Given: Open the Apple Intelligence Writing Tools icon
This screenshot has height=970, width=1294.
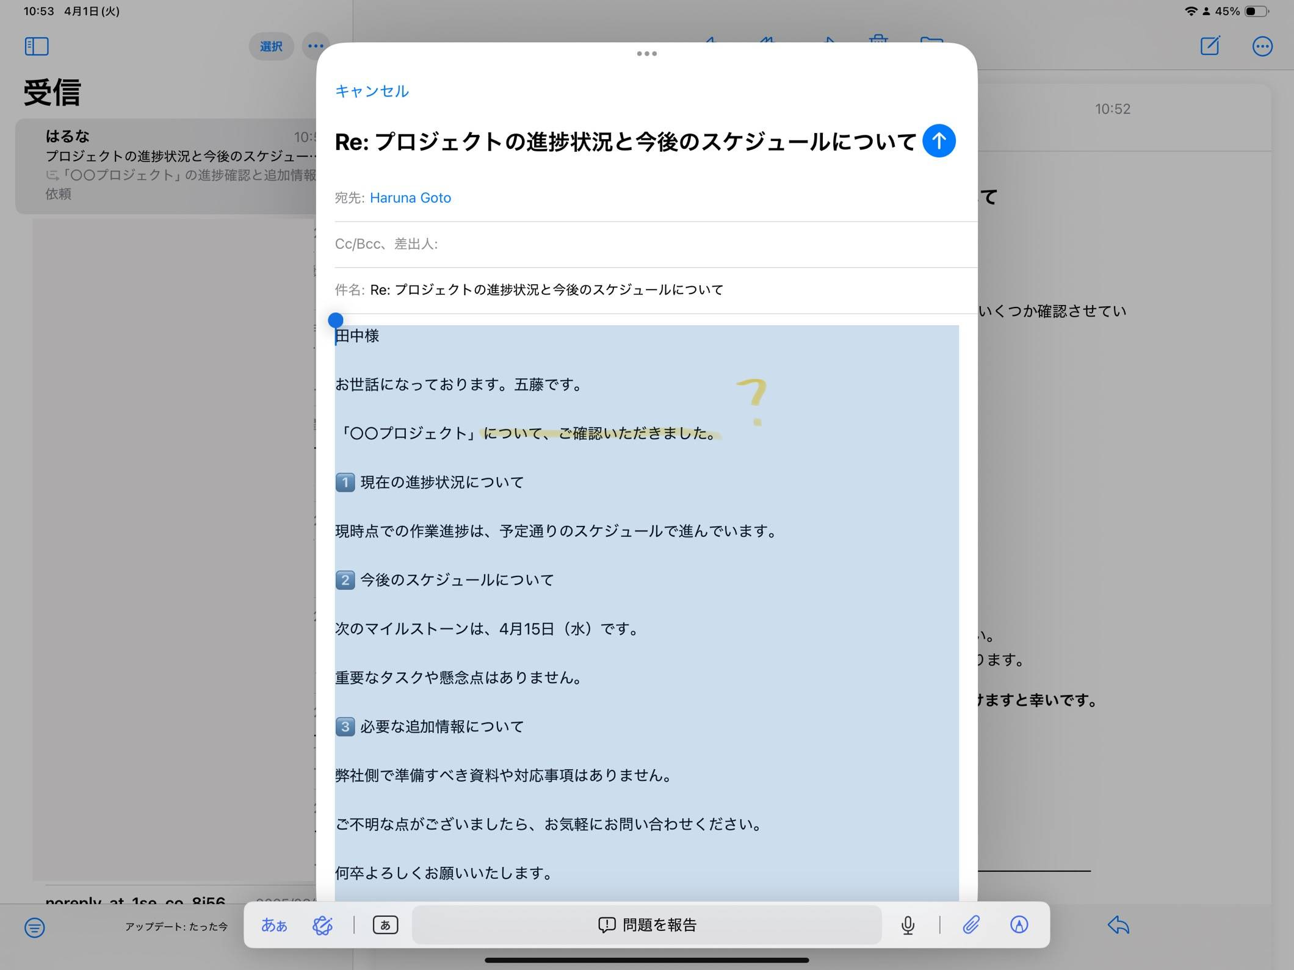Looking at the screenshot, I should [322, 925].
